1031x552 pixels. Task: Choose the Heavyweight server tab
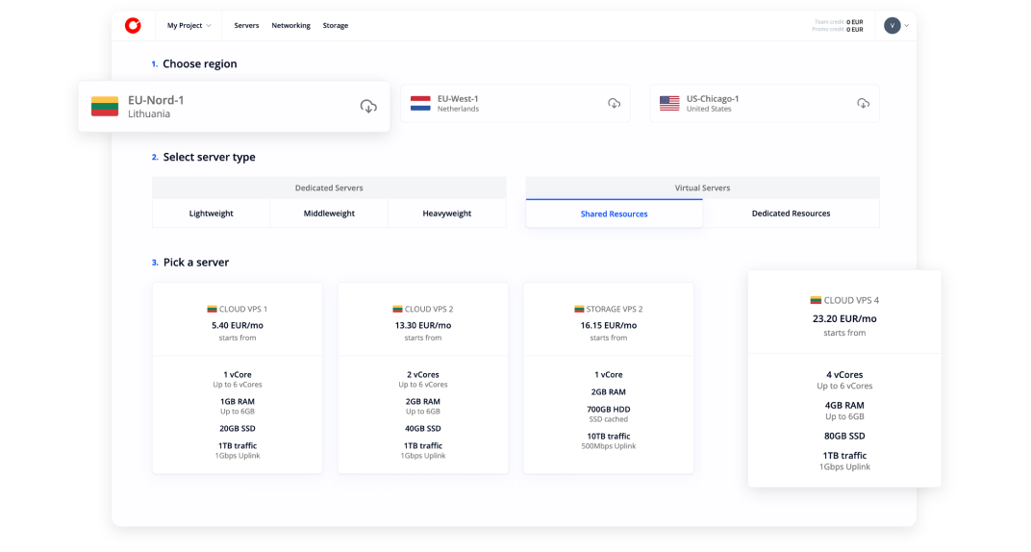(446, 213)
